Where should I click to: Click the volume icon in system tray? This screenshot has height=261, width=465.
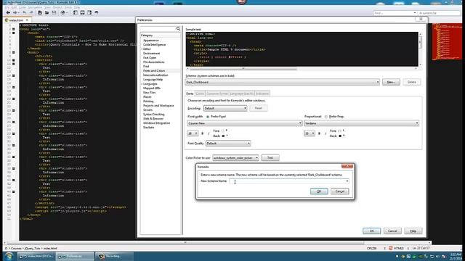(437, 256)
